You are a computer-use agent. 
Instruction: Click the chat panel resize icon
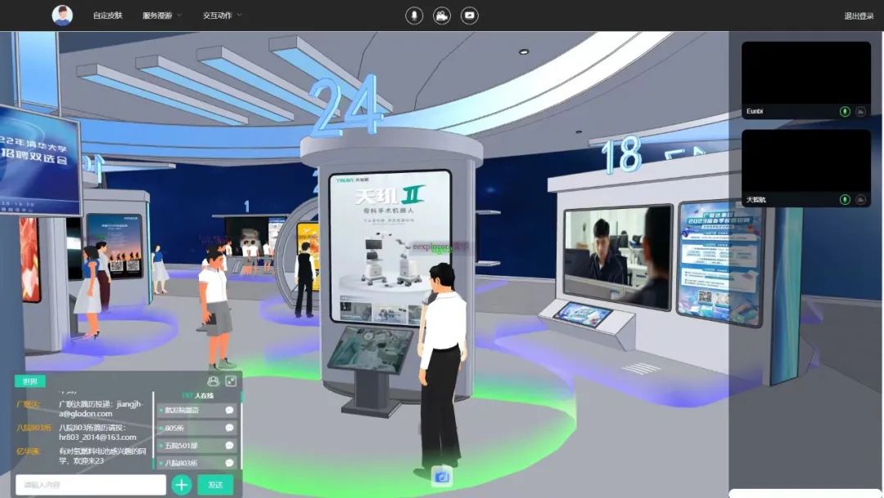pyautogui.click(x=231, y=381)
